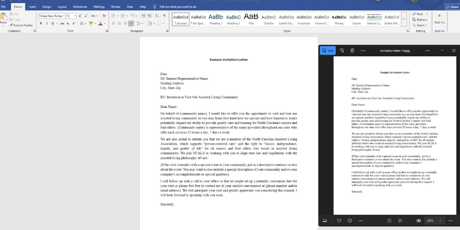This screenshot has height=230, width=460.
Task: Open the Photos zoom level dropdown
Action: [x=440, y=221]
